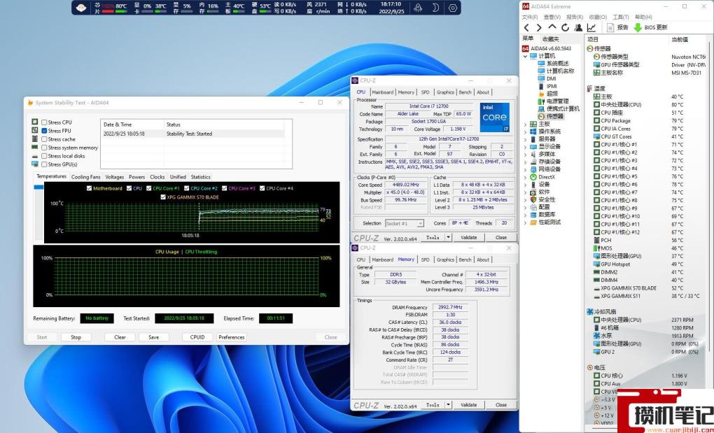
Task: Click Validate in the CPU-Z CPU window
Action: [x=468, y=237]
